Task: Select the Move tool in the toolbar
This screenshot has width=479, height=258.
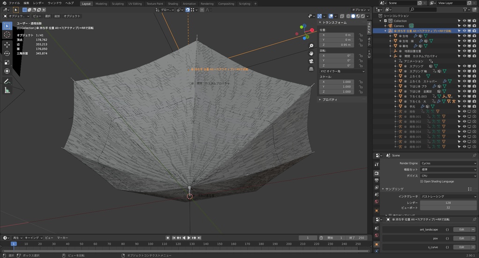Action: click(7, 44)
